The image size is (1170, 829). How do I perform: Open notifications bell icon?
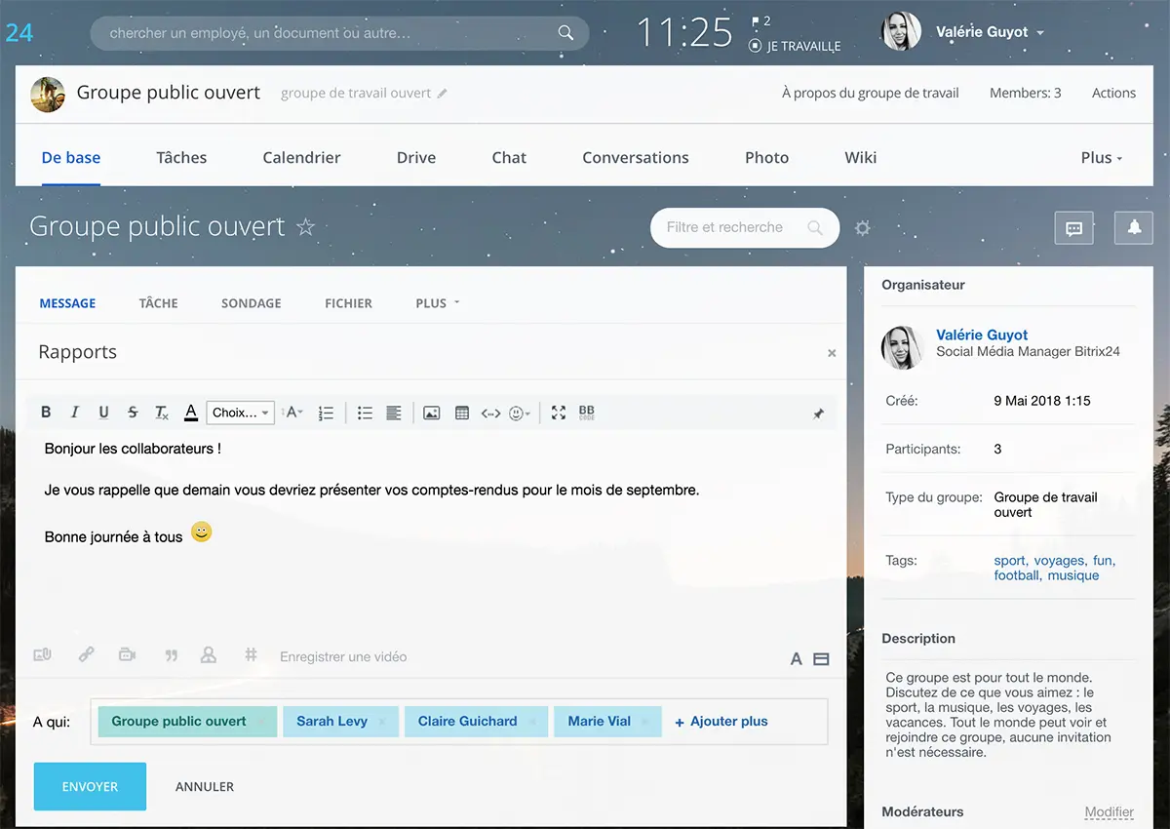[1133, 227]
